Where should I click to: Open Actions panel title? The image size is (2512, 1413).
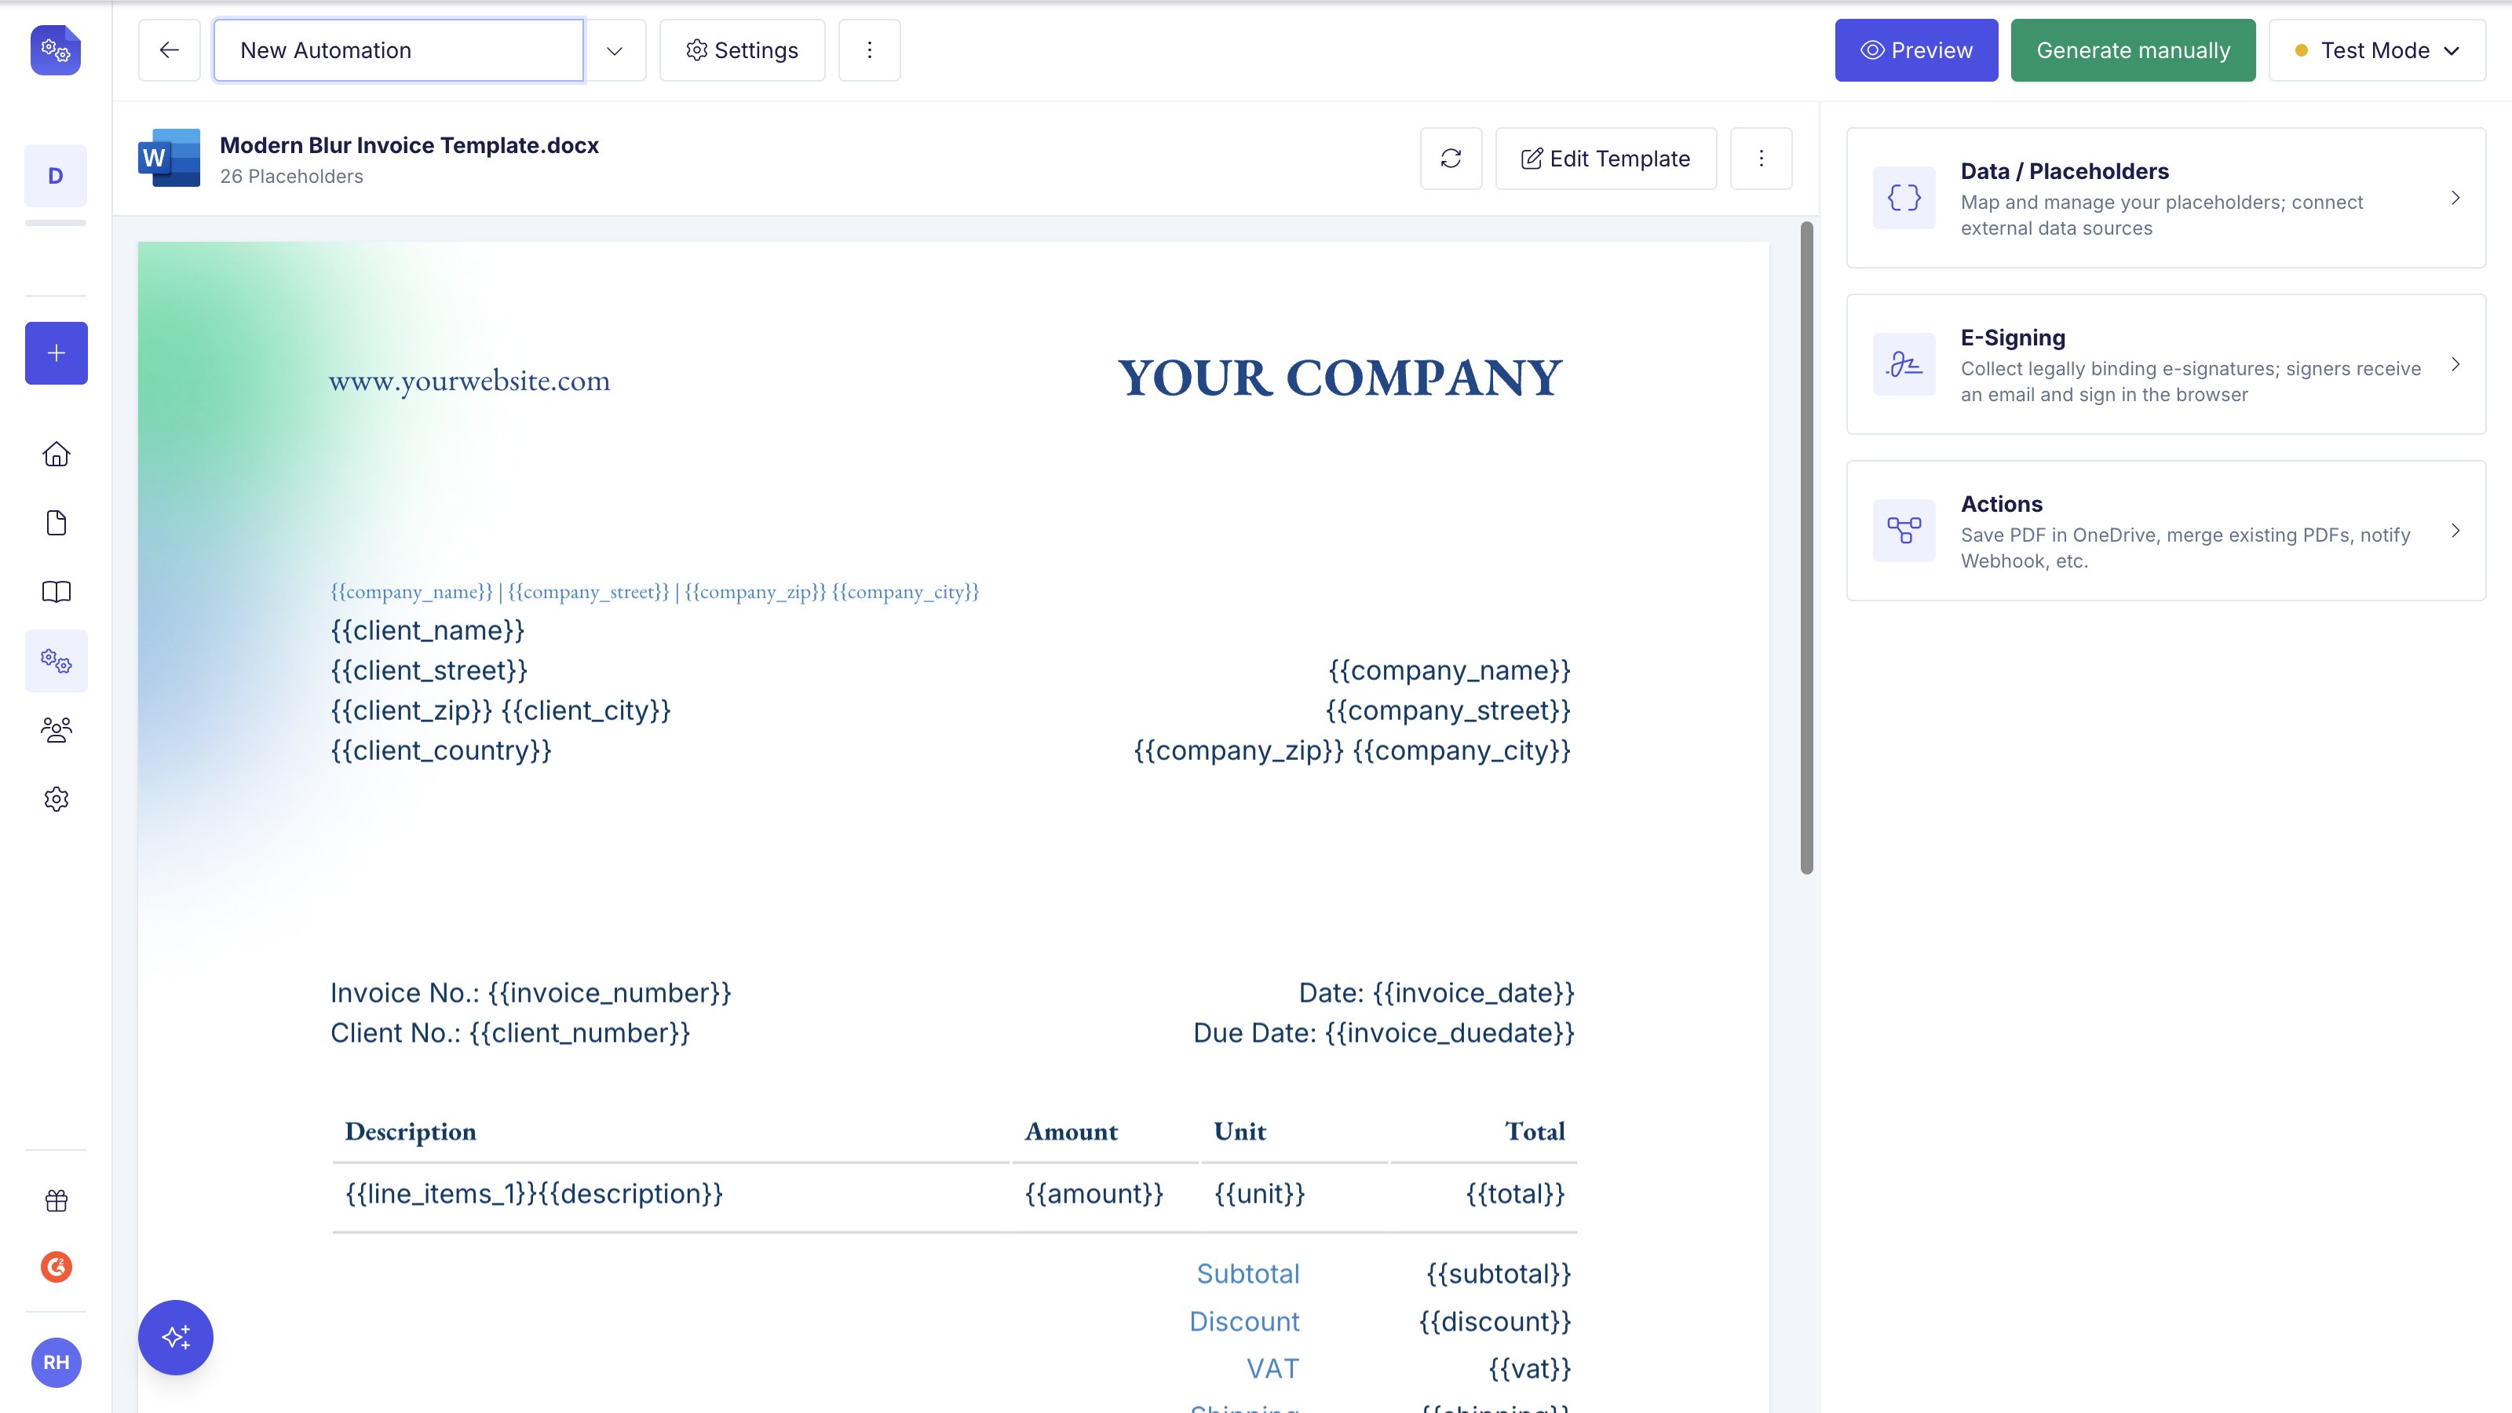pos(2001,504)
